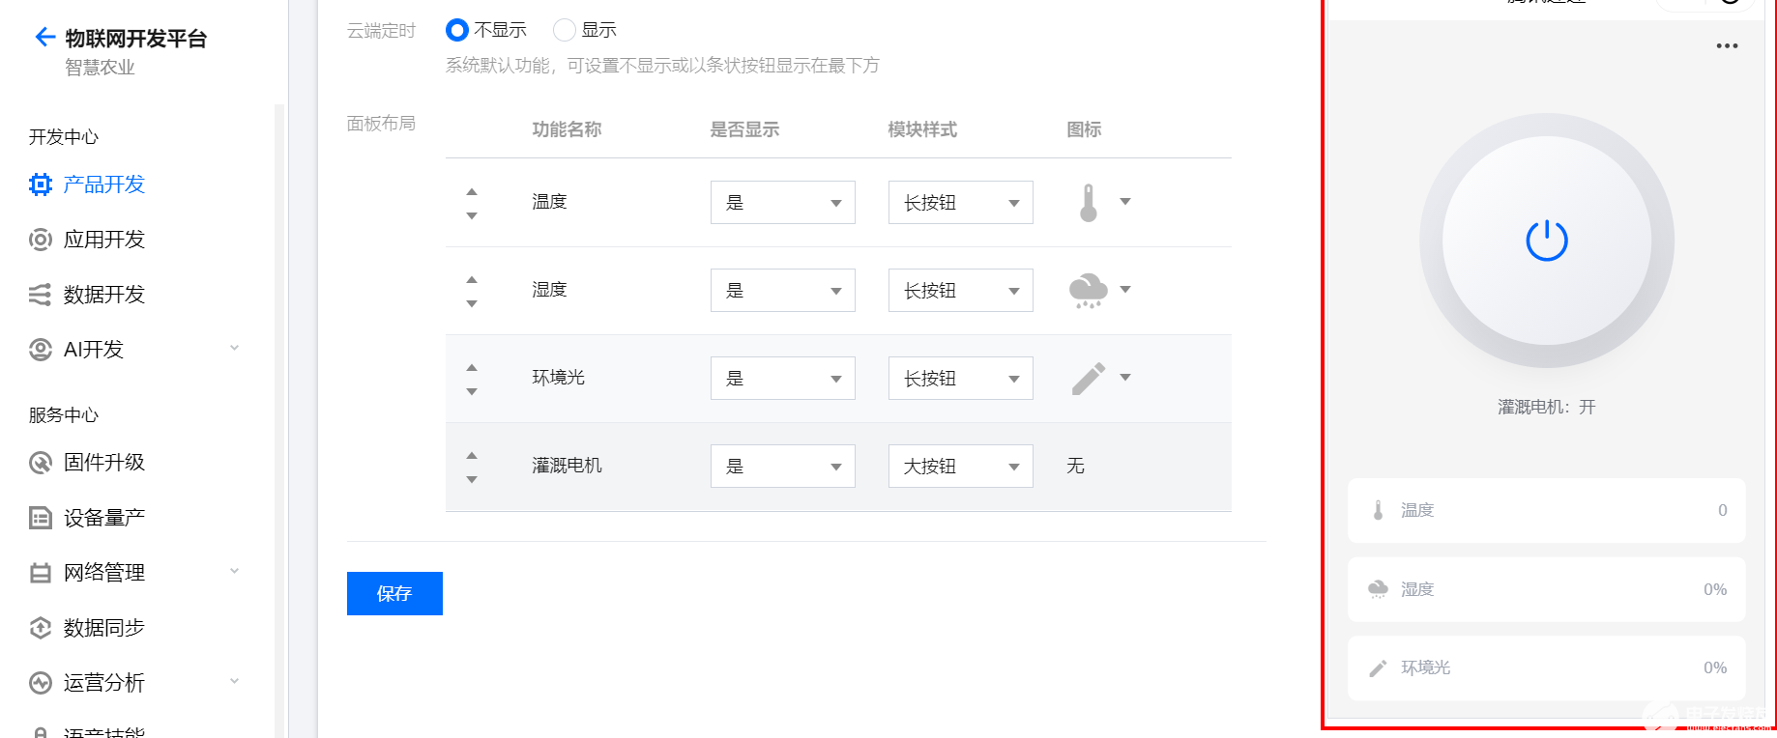Open the three-dot menu in preview
Screen dimensions: 1777x738
click(1727, 45)
